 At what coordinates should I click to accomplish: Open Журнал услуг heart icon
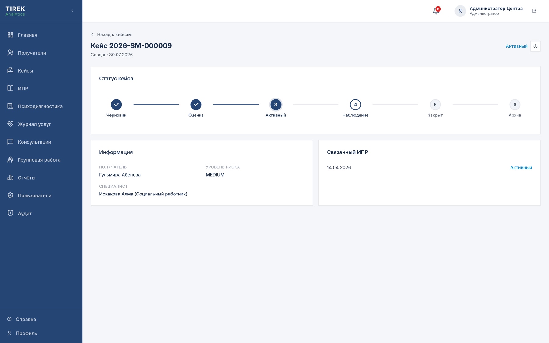[10, 124]
